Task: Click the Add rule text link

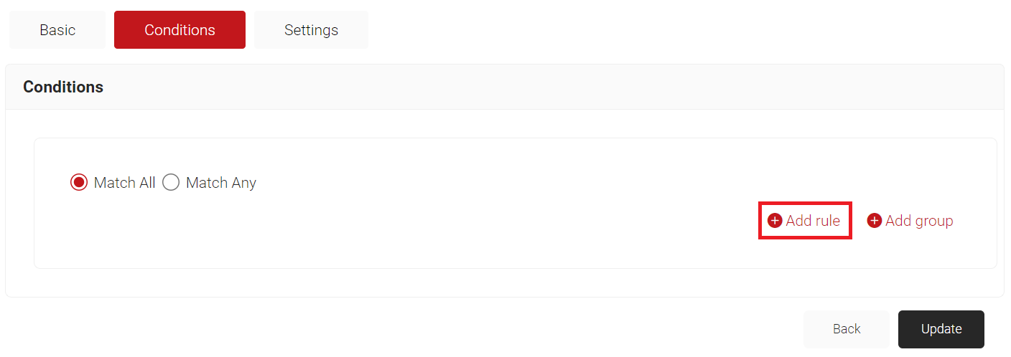Action: (813, 221)
